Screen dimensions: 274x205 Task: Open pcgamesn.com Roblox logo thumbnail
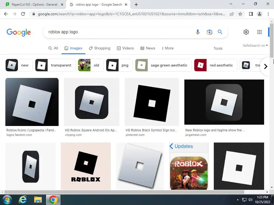coord(224,102)
